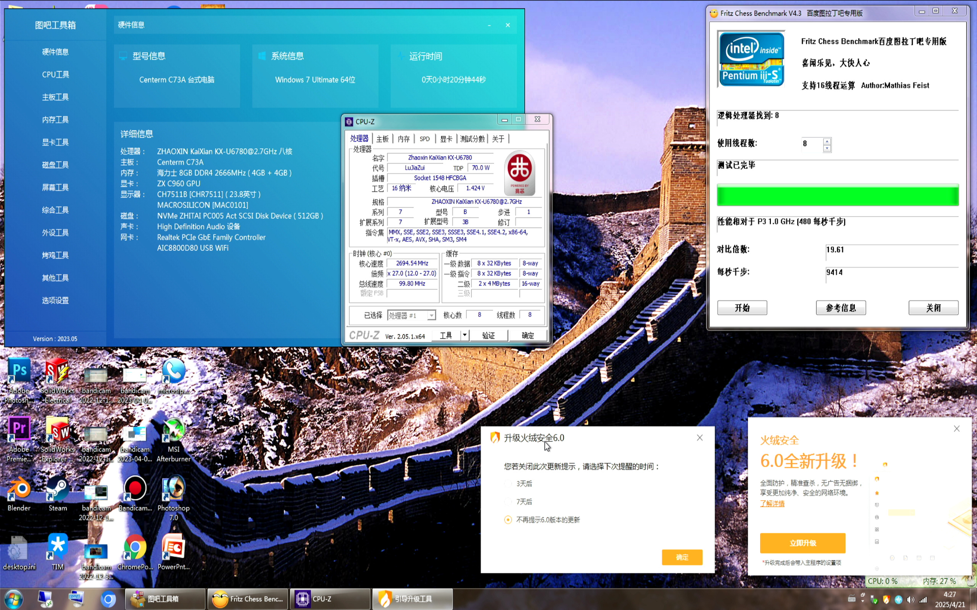The image size is (977, 610).
Task: Click 使用线程数 value field showing 8
Action: click(x=812, y=143)
